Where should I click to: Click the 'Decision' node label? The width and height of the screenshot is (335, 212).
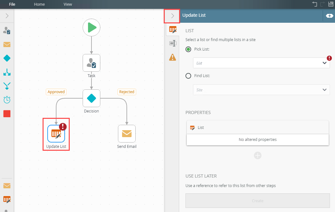click(91, 111)
